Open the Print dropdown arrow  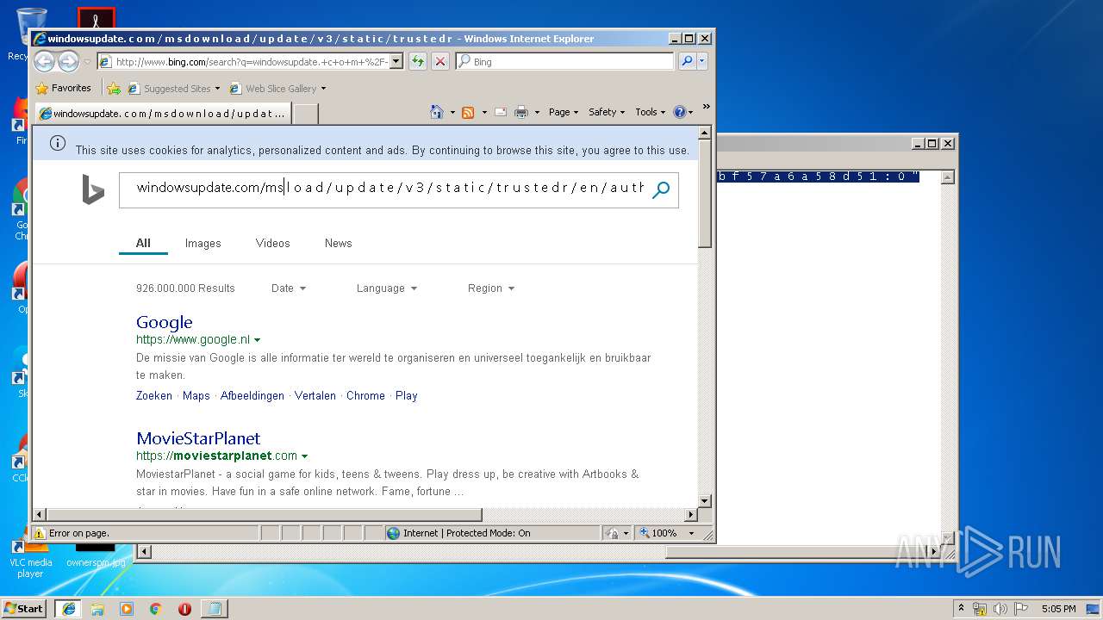pos(537,112)
